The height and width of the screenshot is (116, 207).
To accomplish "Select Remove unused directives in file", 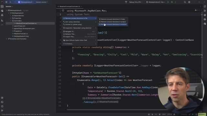I will coord(80,18).
